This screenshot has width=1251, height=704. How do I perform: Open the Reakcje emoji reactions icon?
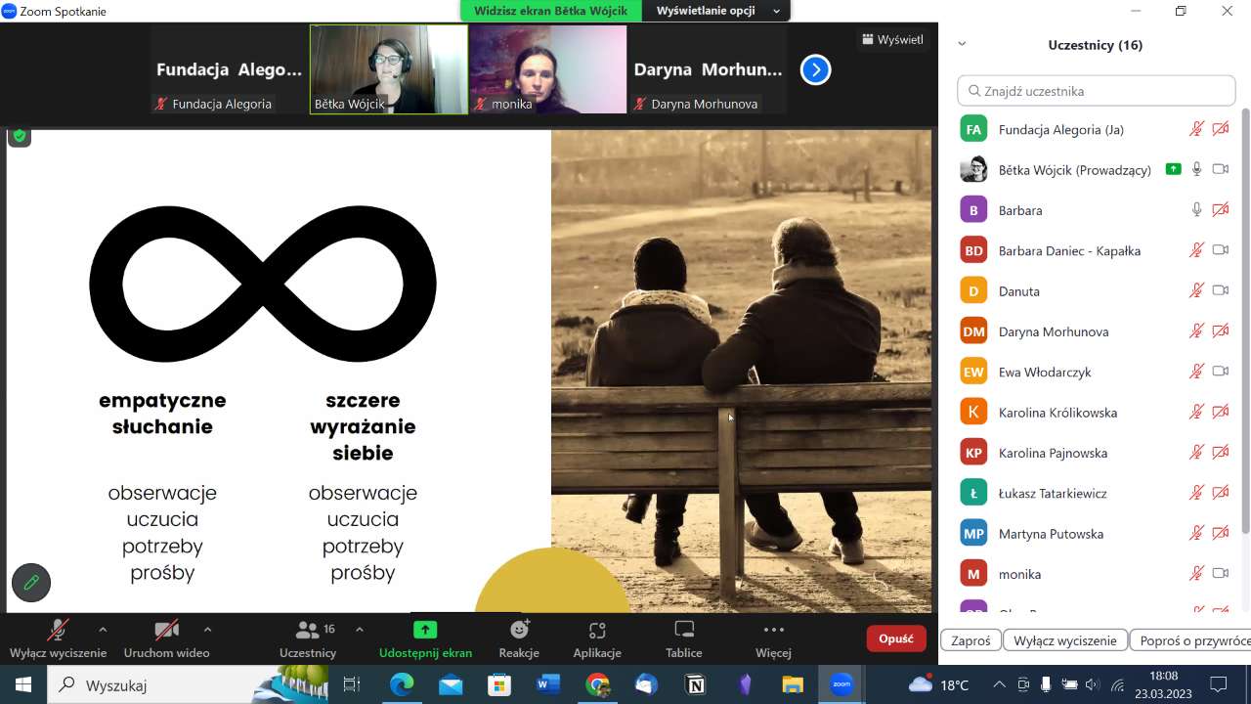click(x=519, y=631)
